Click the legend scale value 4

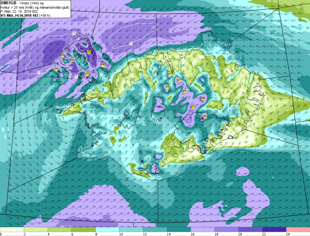point(49,234)
